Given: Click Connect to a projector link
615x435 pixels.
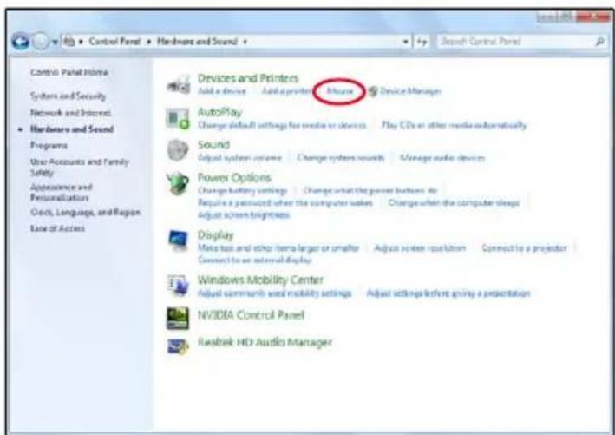Looking at the screenshot, I should click(524, 248).
